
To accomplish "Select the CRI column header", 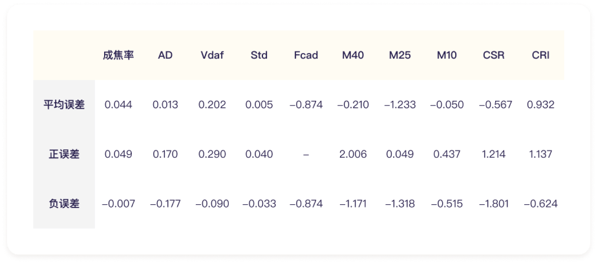I will (540, 56).
